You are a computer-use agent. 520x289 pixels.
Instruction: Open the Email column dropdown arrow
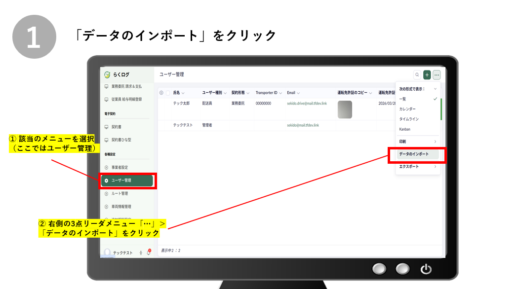pos(299,93)
